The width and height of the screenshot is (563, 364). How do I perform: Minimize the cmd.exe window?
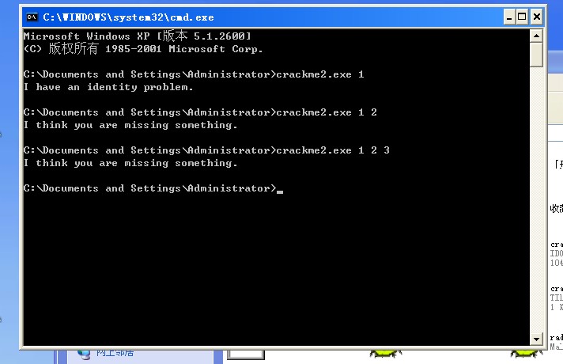tap(508, 17)
